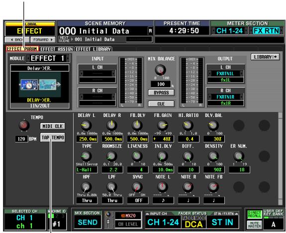Toggle MUTE MASTER button
Screen dimensions: 286x233
tap(255, 225)
